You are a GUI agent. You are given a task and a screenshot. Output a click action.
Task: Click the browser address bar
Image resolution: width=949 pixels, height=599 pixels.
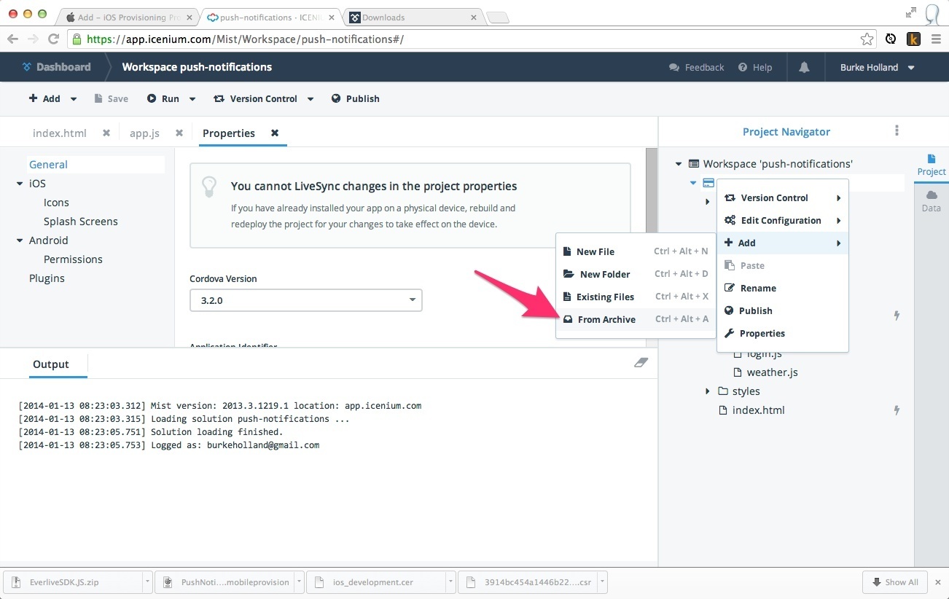(x=466, y=39)
